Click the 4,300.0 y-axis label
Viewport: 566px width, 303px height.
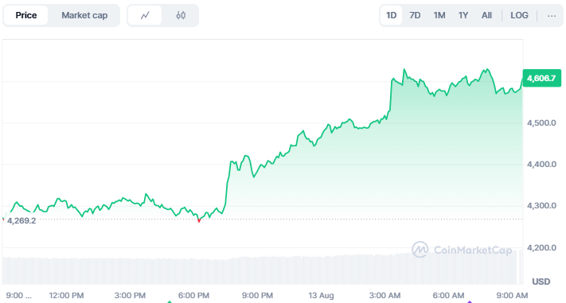[x=541, y=206]
